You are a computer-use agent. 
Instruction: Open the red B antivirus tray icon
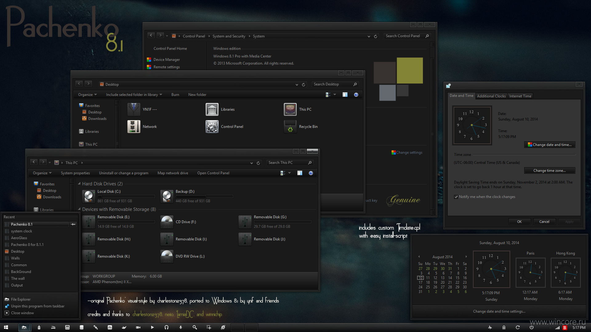click(x=565, y=328)
